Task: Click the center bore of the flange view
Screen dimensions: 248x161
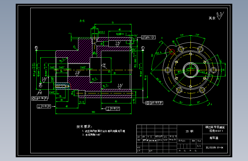Action: pos(191,70)
